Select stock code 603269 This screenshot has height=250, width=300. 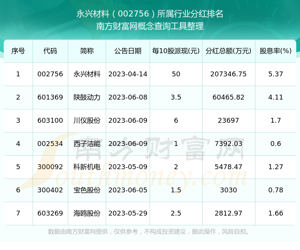[50, 213]
